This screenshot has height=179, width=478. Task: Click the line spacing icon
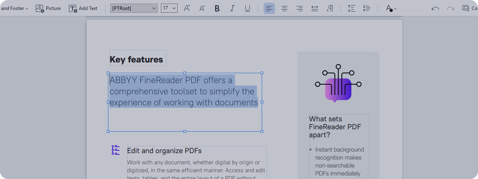(x=351, y=8)
